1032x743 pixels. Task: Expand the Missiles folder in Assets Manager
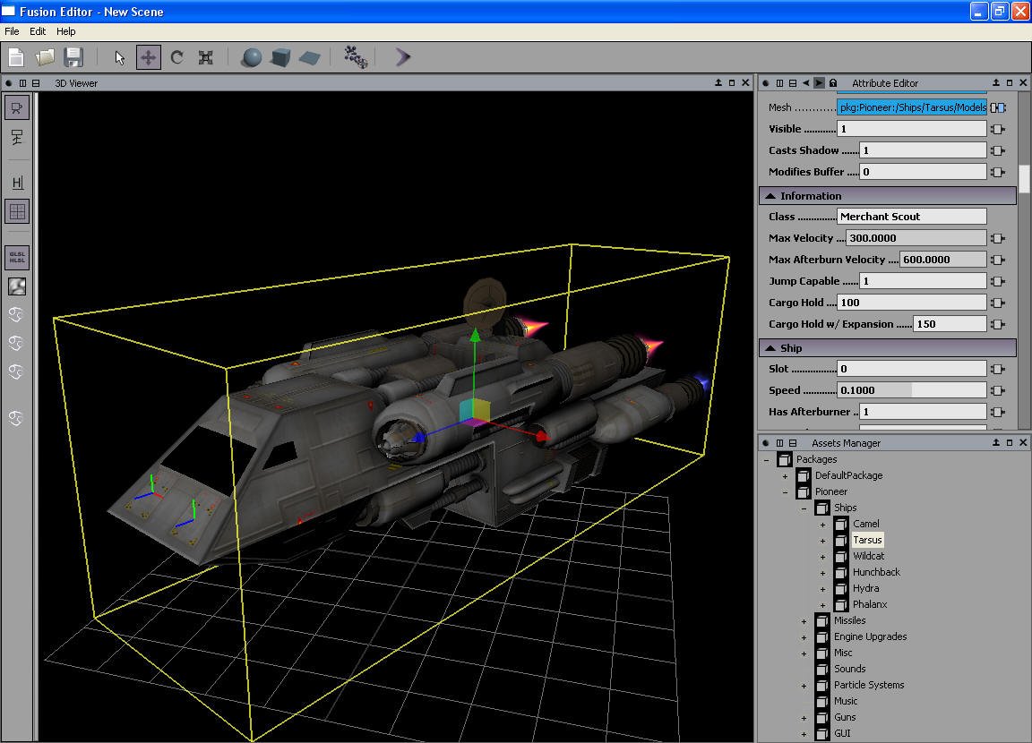(804, 621)
